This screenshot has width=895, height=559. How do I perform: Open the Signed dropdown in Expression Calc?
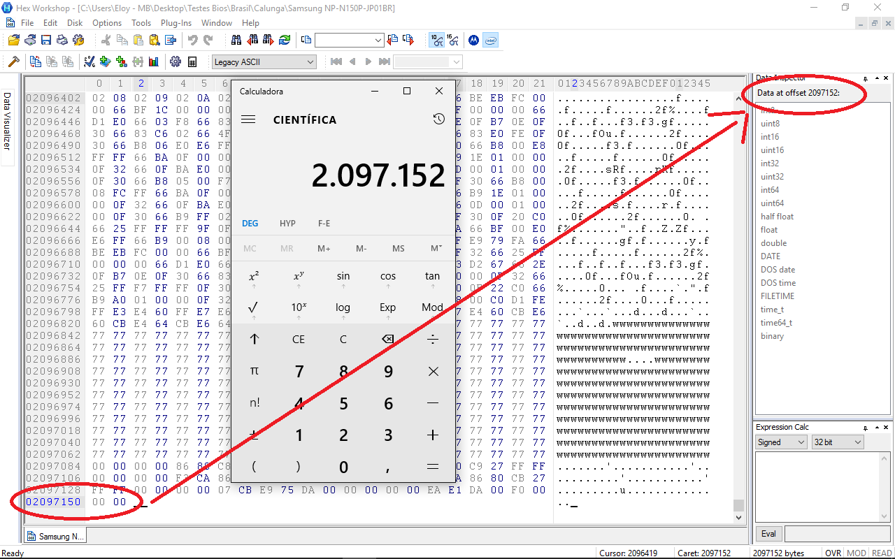click(782, 442)
